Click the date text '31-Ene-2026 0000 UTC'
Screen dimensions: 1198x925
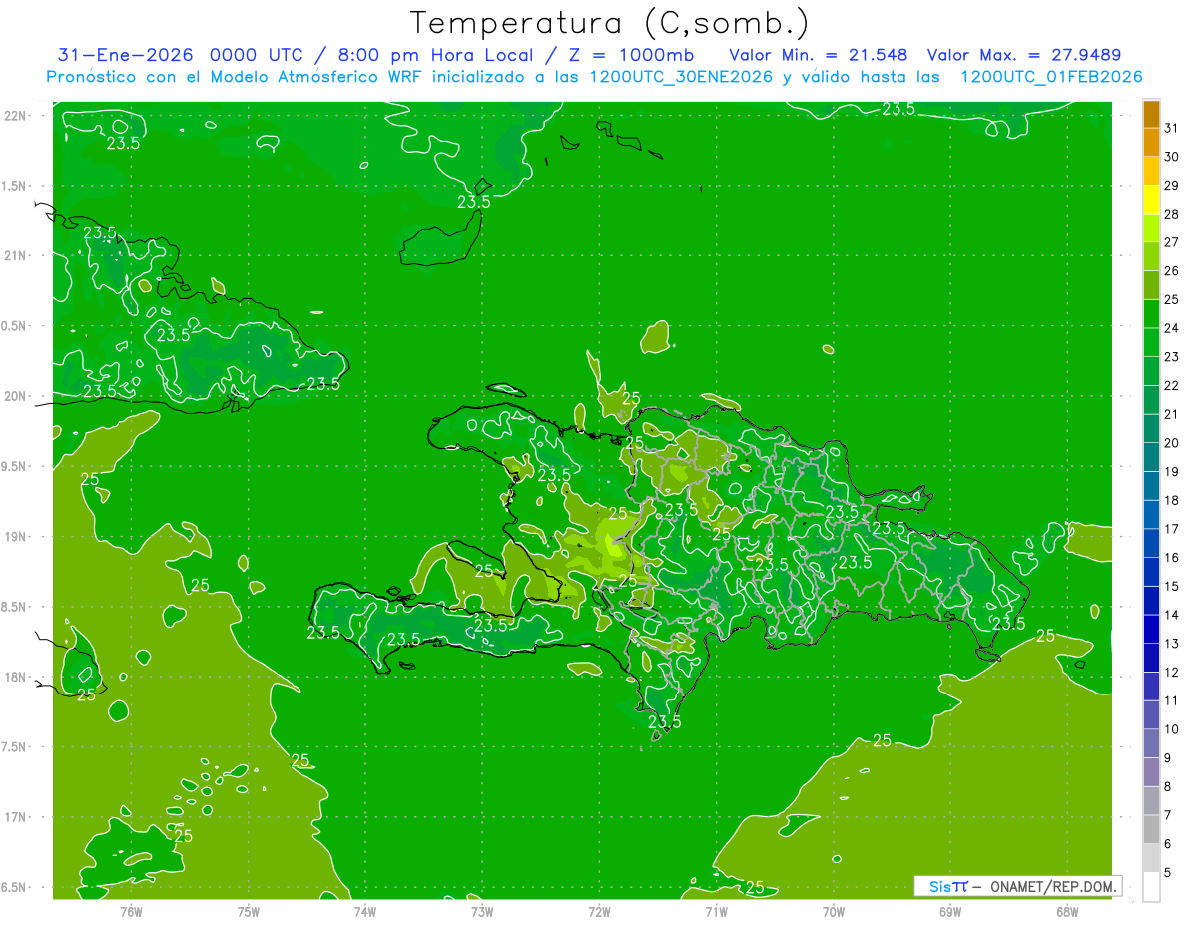click(179, 54)
